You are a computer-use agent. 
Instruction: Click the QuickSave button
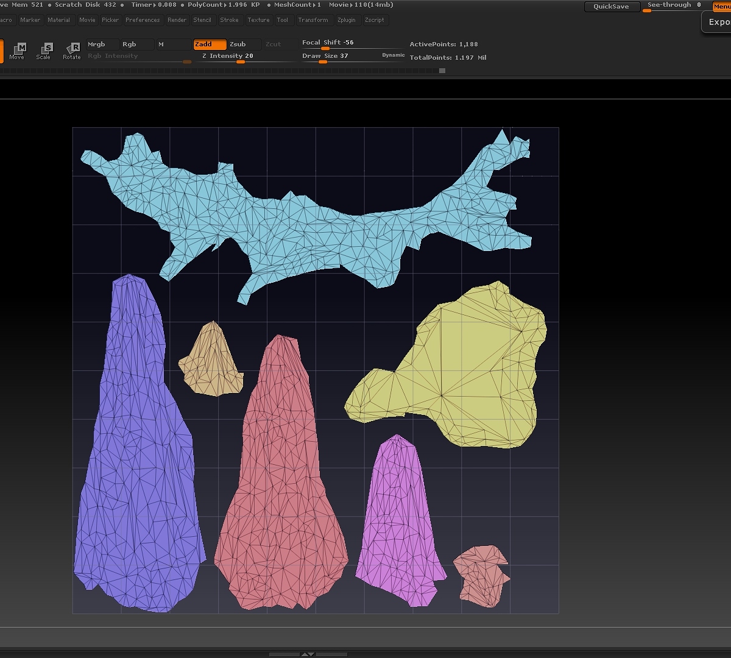612,7
